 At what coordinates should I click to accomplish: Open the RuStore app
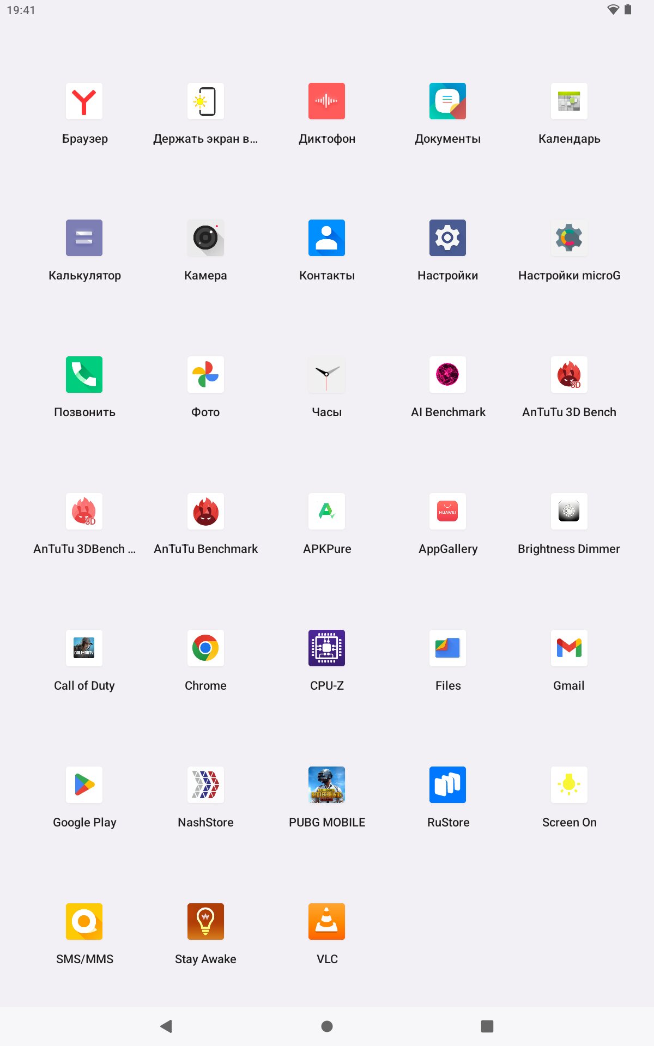447,785
